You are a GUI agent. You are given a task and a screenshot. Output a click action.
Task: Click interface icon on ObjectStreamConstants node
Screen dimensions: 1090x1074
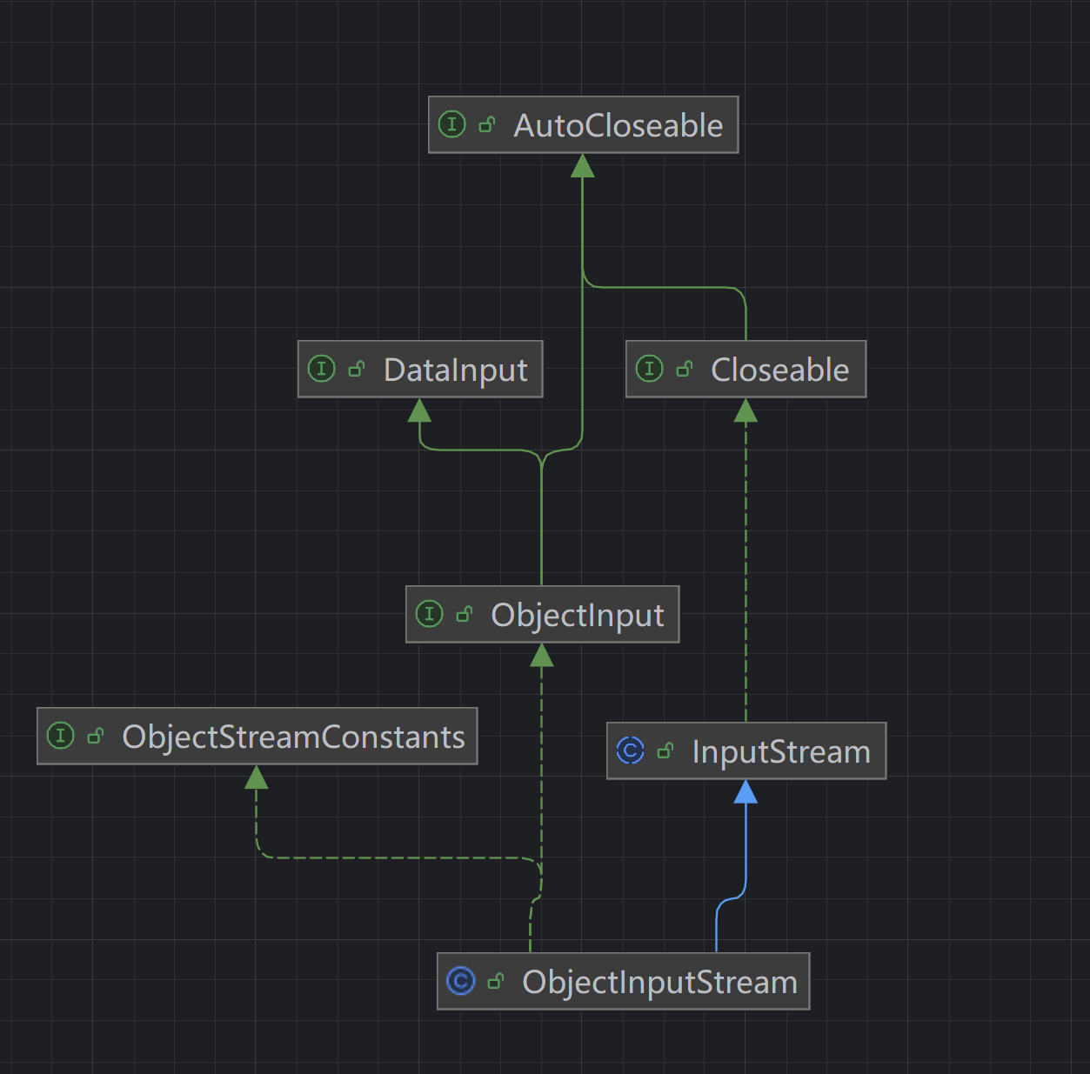(61, 736)
